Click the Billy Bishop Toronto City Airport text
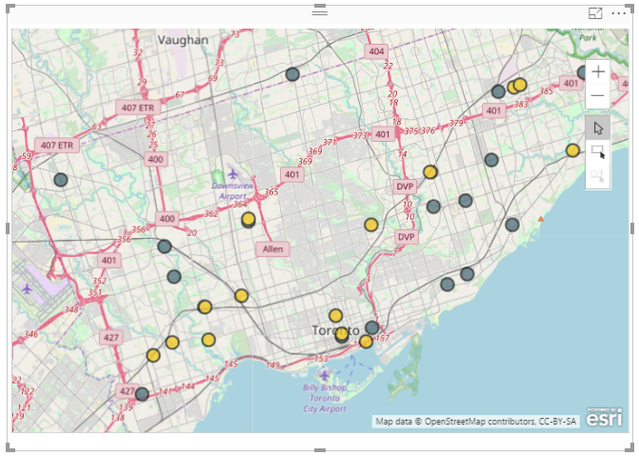Image resolution: width=639 pixels, height=456 pixels. click(325, 398)
